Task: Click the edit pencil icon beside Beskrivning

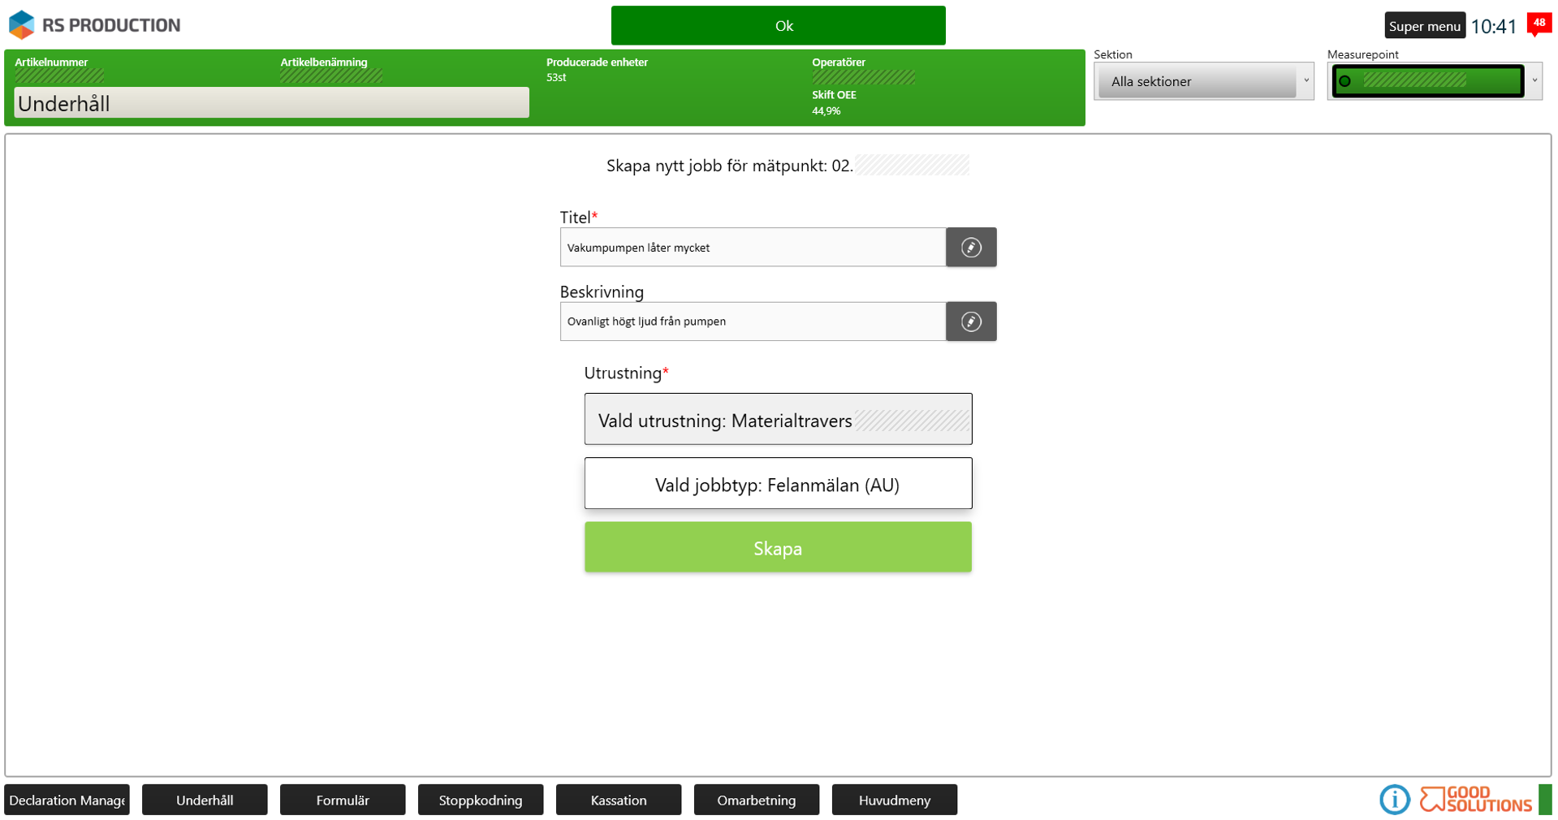Action: click(971, 322)
